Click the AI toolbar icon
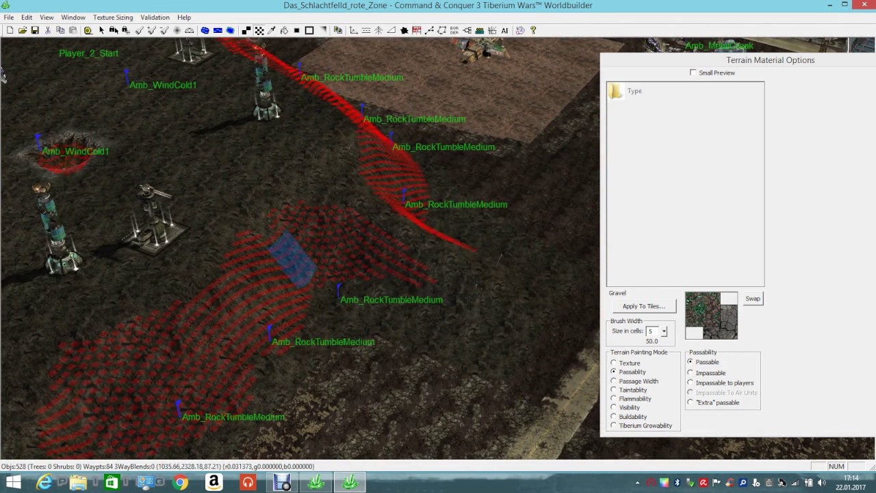This screenshot has width=876, height=493. tap(504, 30)
